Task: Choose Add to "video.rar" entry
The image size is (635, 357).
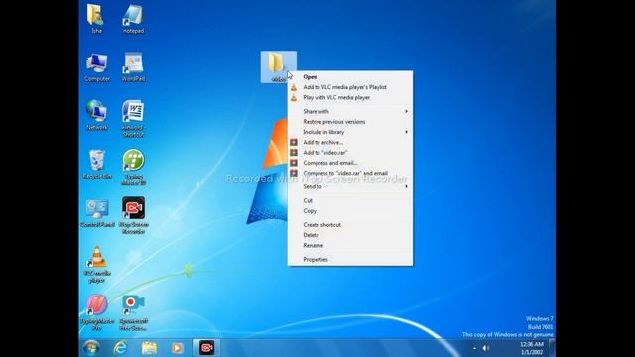Action: 350,152
